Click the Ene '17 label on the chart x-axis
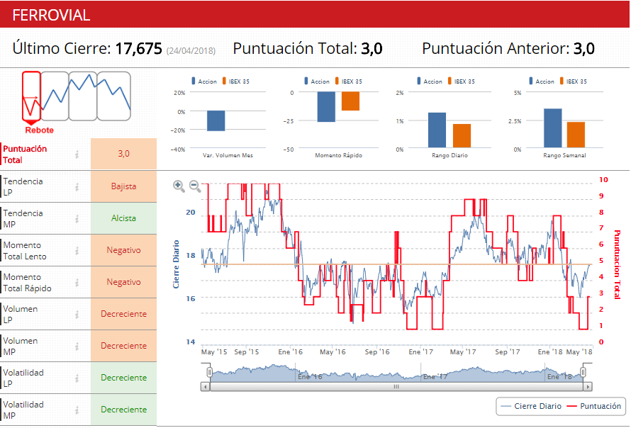 (420, 352)
